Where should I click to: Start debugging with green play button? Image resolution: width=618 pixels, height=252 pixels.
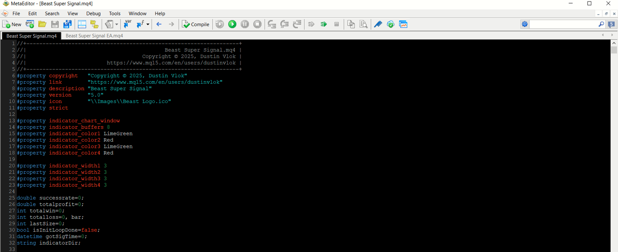click(x=232, y=24)
